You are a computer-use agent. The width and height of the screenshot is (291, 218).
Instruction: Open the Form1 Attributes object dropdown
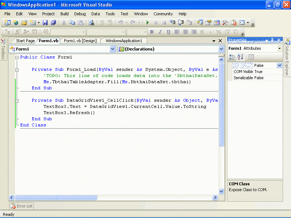[279, 49]
